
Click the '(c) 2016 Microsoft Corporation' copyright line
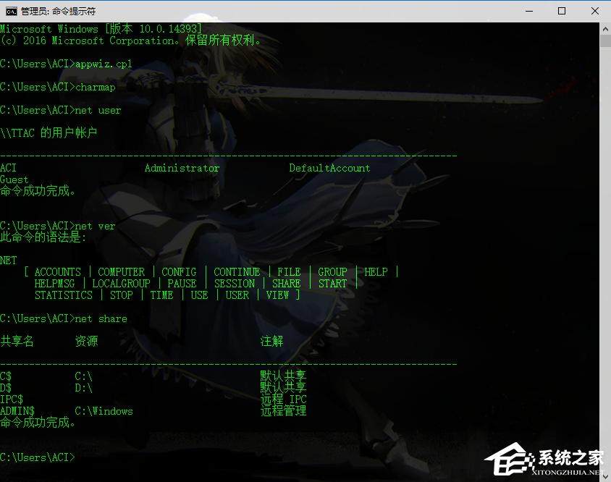click(130, 40)
